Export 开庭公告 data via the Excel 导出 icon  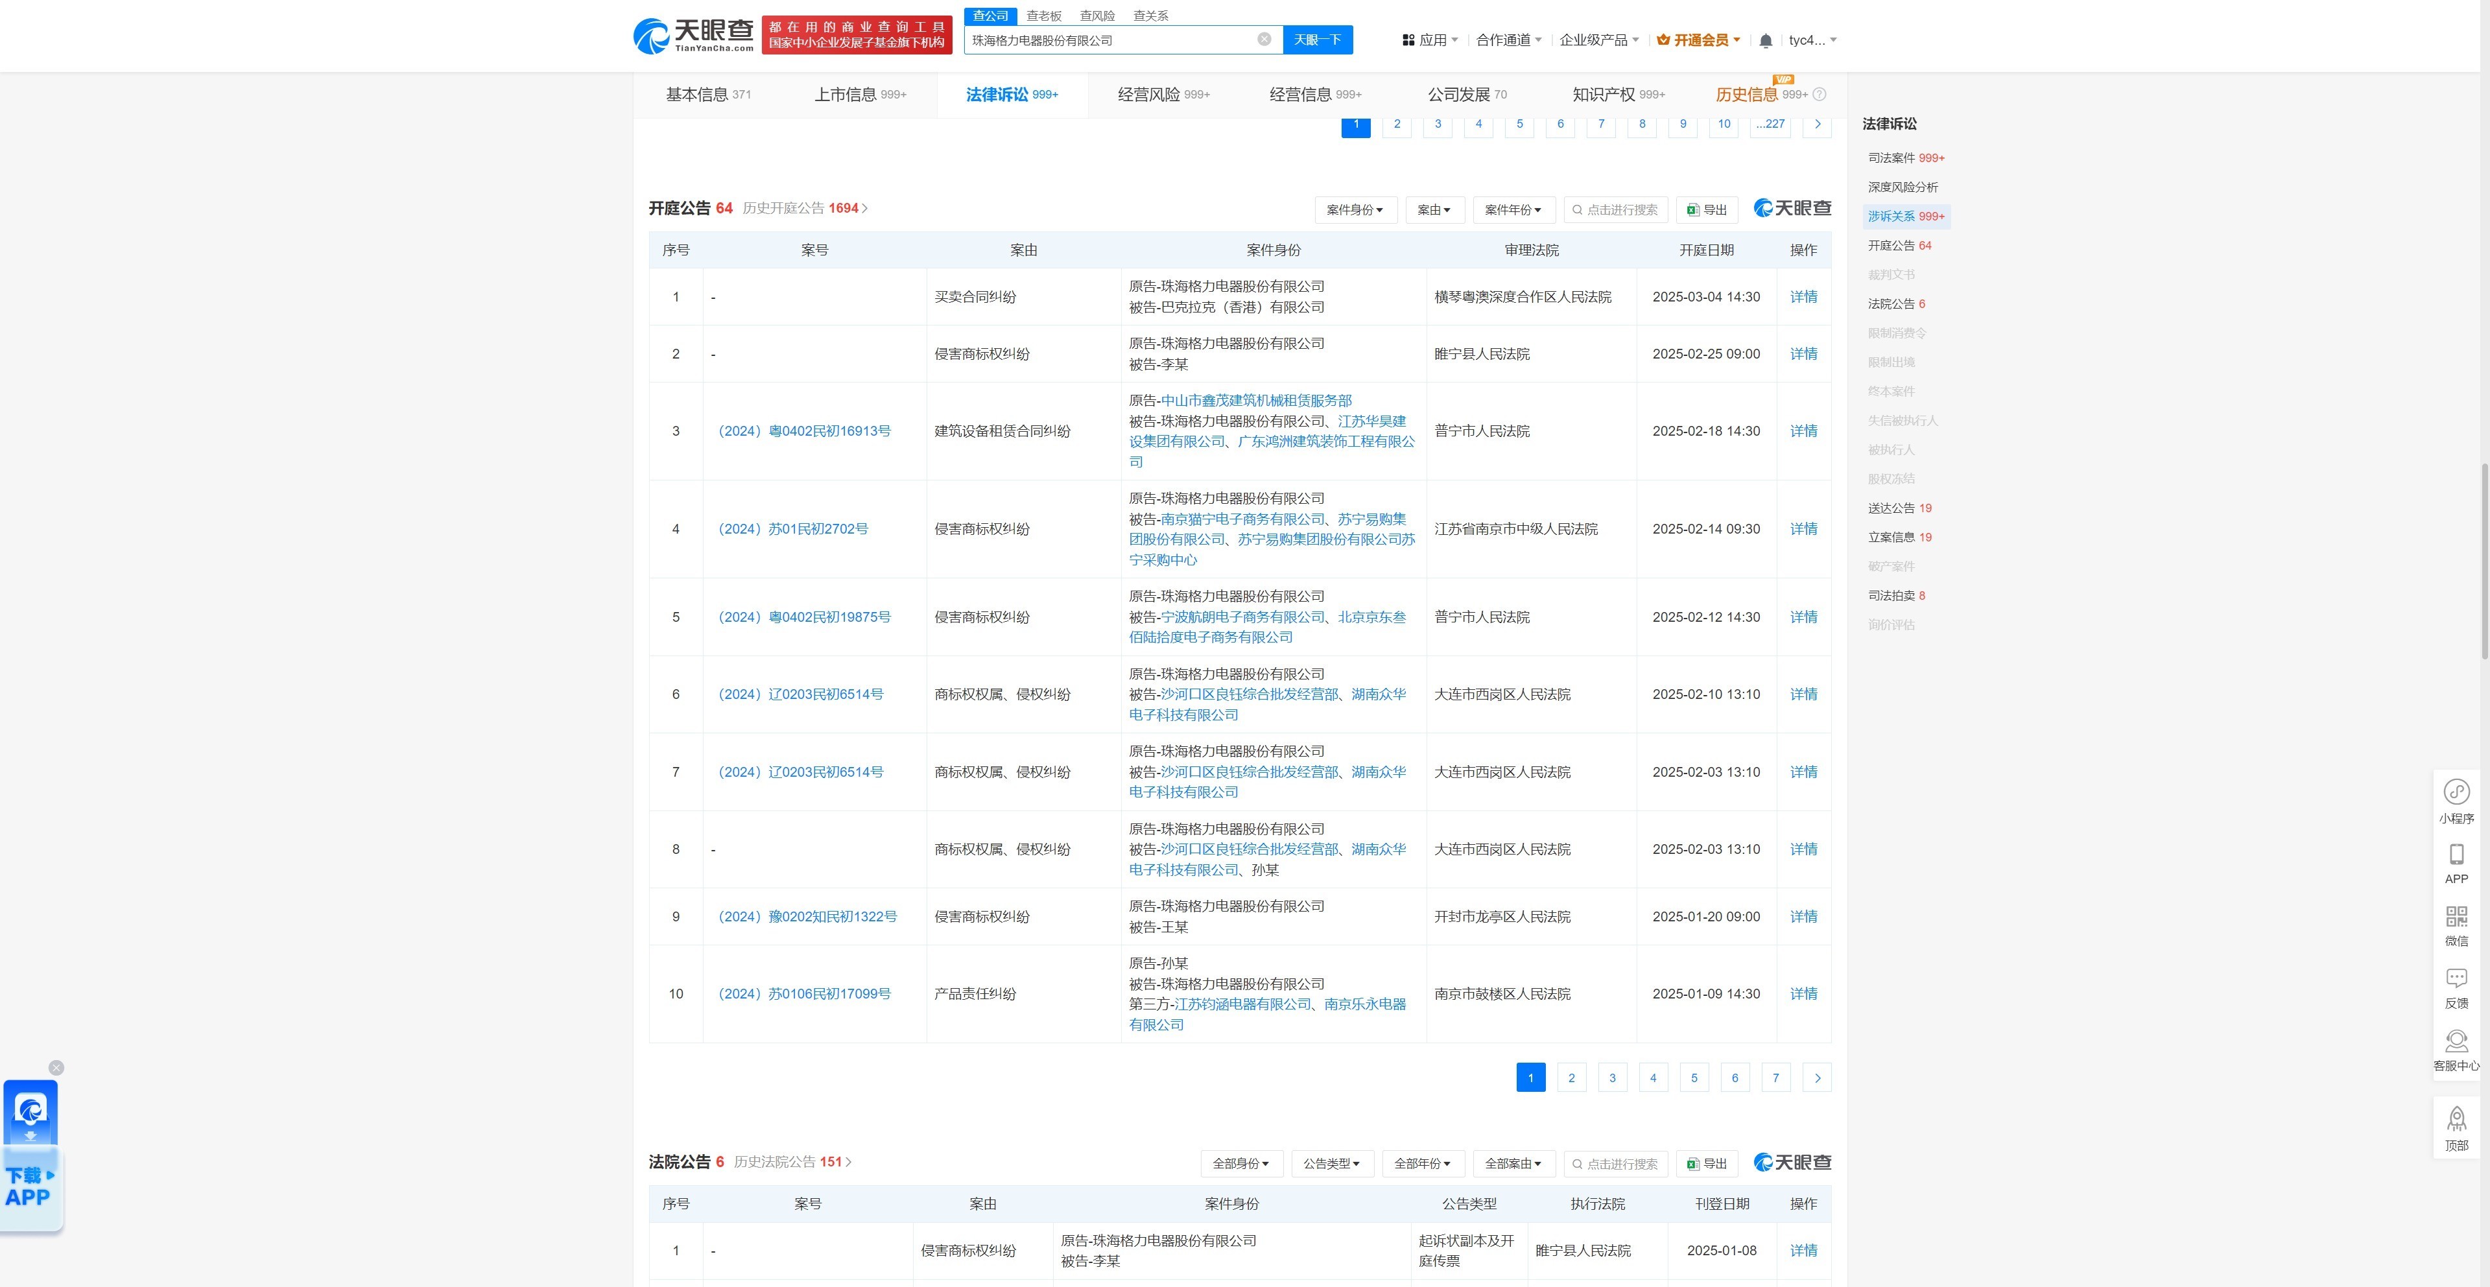pyautogui.click(x=1707, y=209)
